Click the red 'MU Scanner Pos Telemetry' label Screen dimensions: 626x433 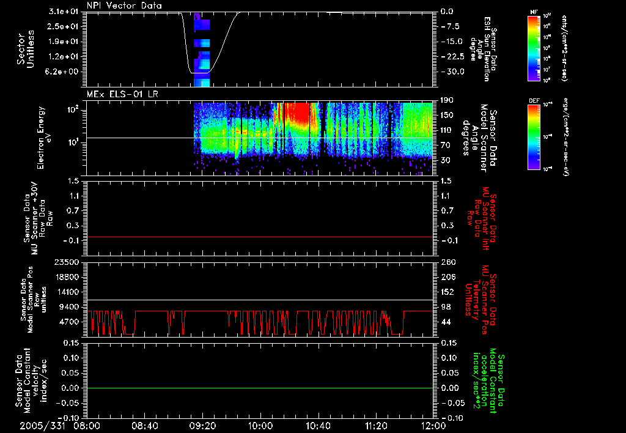[481, 300]
